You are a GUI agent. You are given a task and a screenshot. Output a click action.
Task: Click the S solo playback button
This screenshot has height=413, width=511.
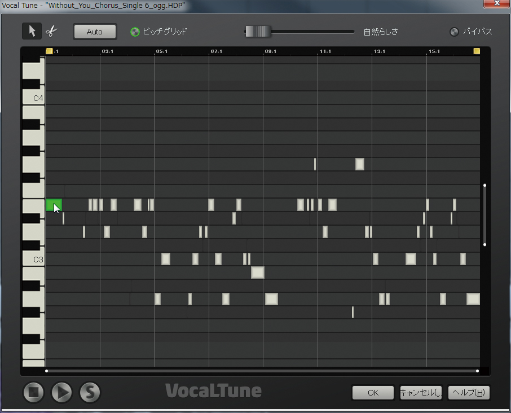tap(90, 392)
